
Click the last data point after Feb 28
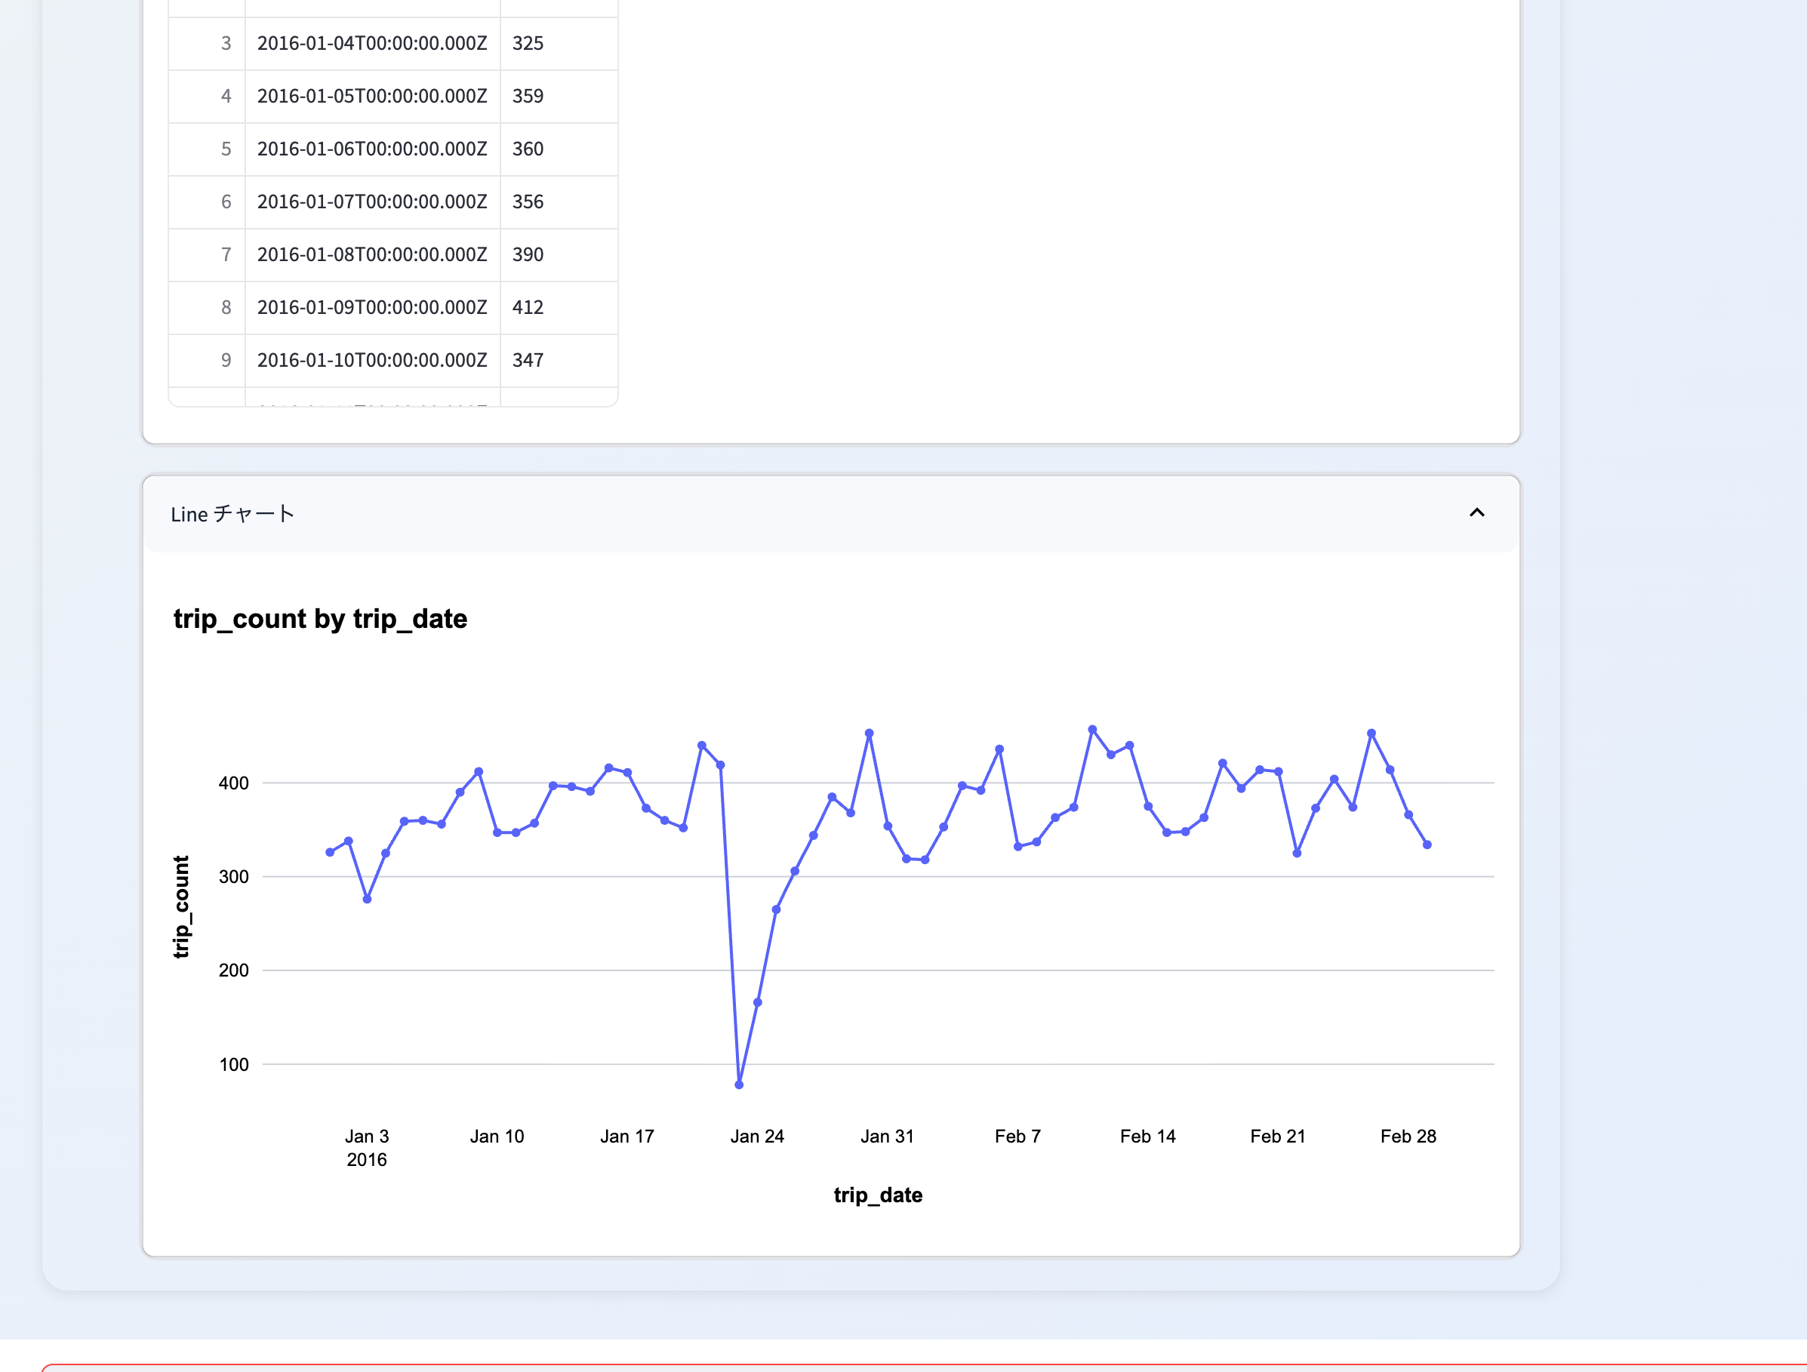click(x=1427, y=844)
